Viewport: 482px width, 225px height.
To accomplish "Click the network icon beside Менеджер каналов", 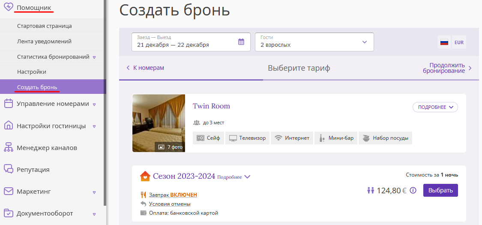I will [8, 147].
